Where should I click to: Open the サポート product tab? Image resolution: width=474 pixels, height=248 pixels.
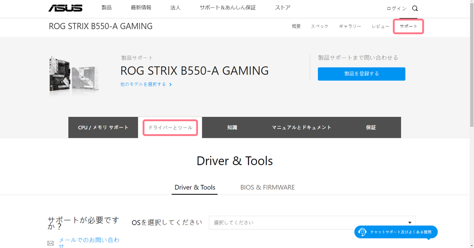coord(408,26)
